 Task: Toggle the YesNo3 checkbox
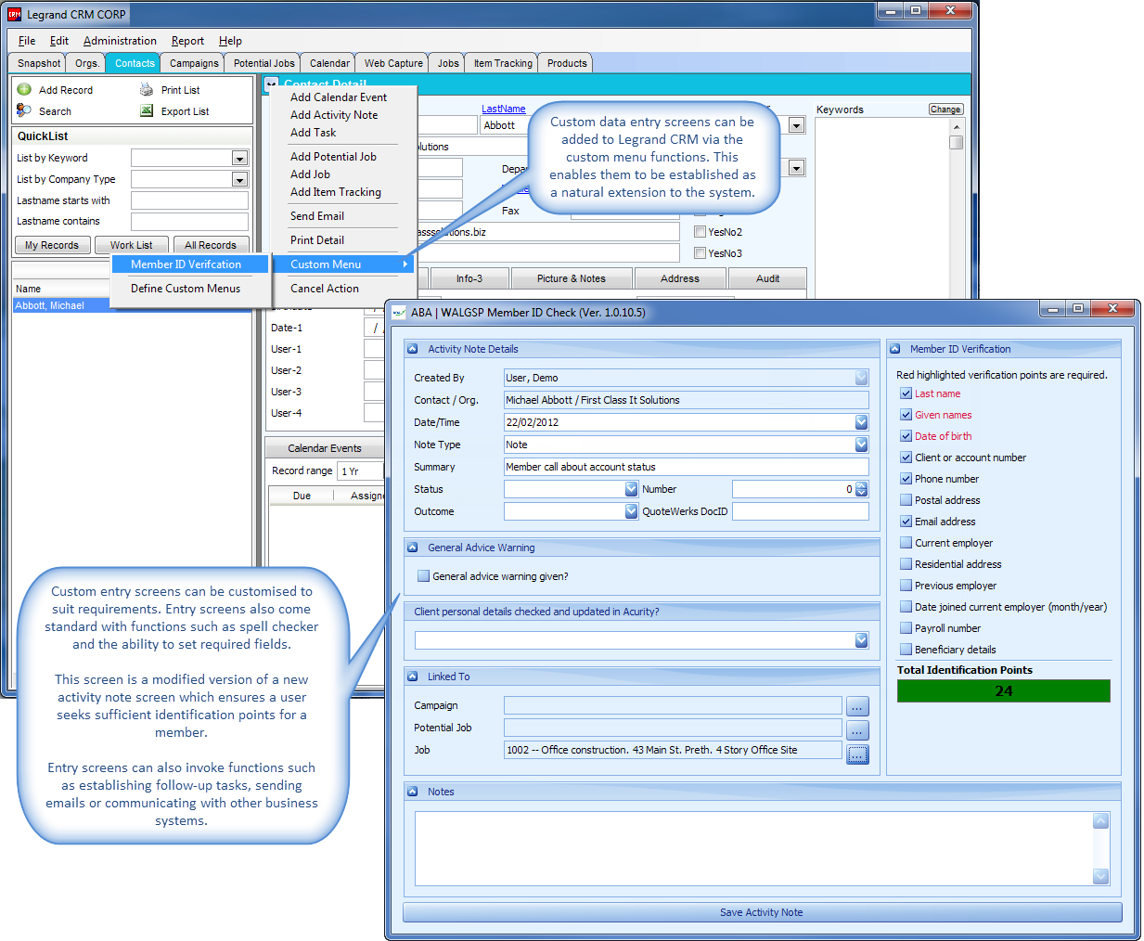pos(700,253)
